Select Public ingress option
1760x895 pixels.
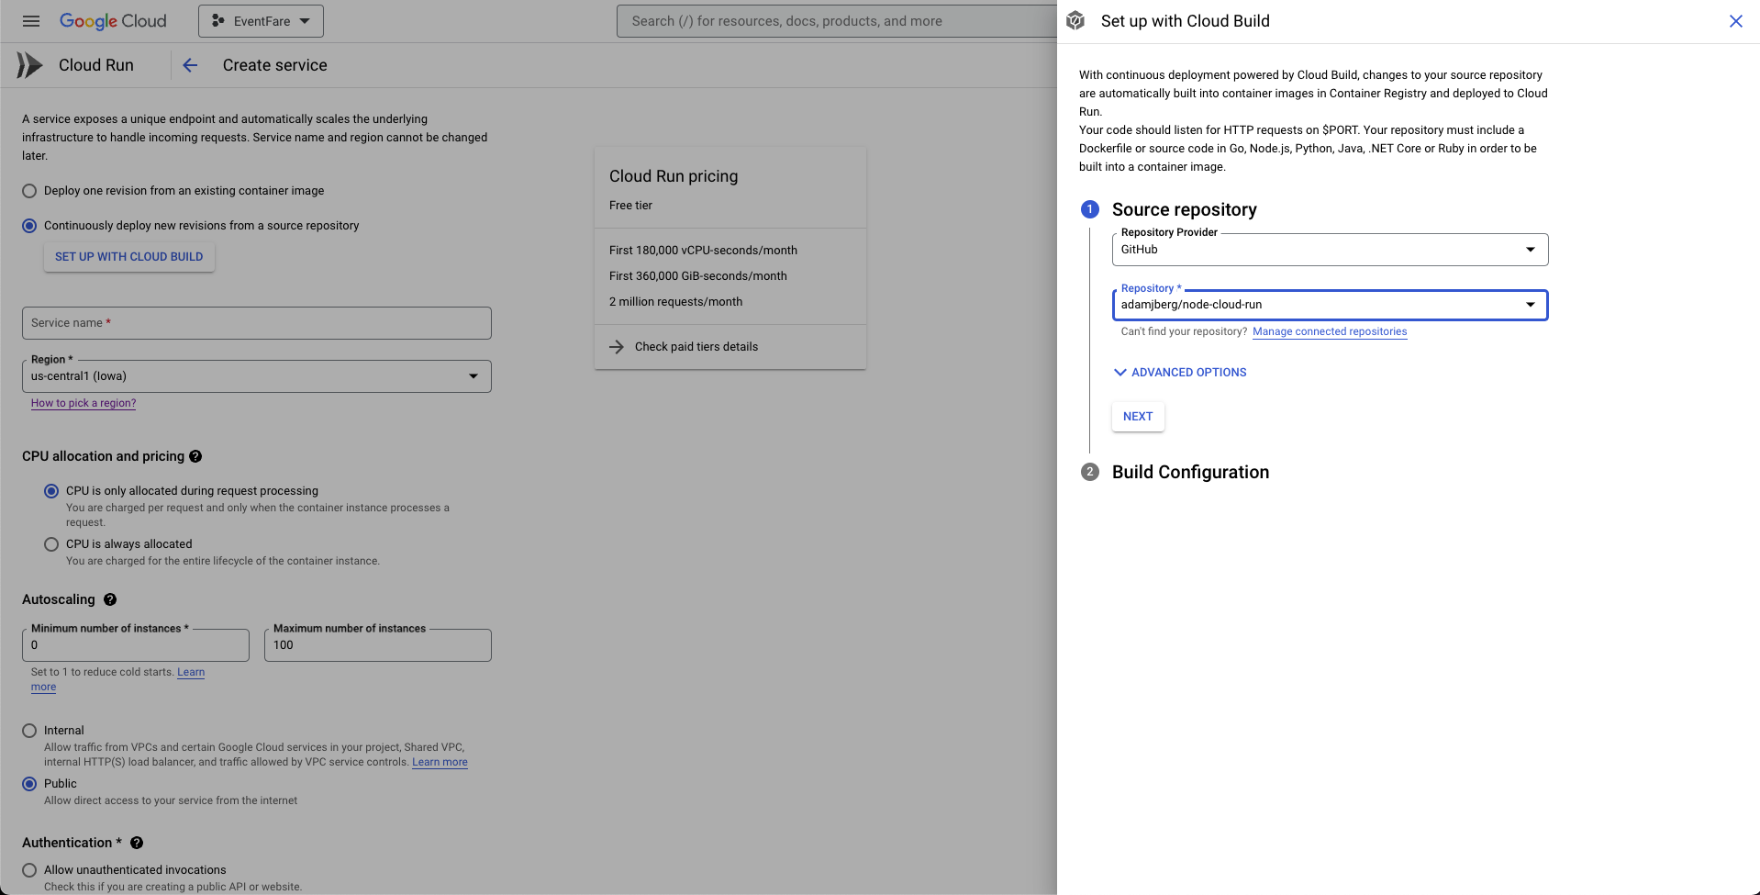pyautogui.click(x=29, y=784)
